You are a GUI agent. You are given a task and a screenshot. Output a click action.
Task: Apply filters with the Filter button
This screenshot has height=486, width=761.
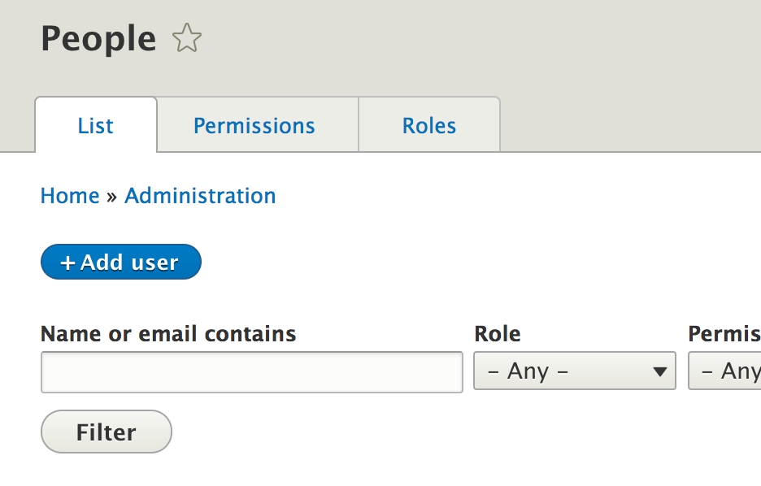pos(107,432)
